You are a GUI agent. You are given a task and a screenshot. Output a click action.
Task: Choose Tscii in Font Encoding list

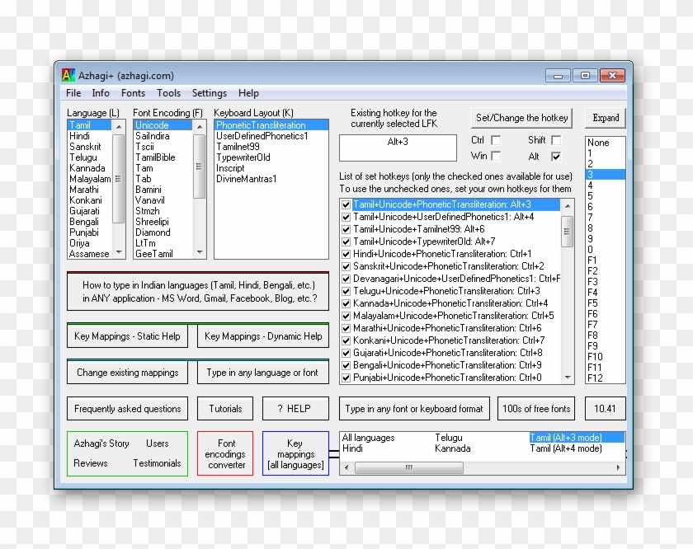pyautogui.click(x=144, y=147)
